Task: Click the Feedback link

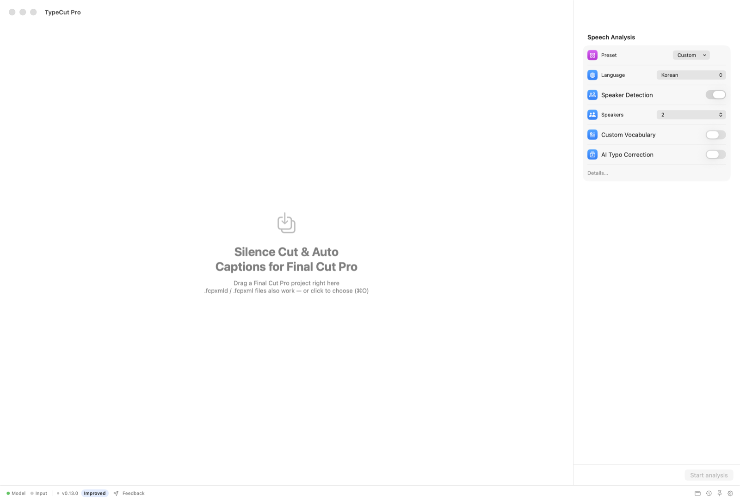Action: pyautogui.click(x=133, y=493)
